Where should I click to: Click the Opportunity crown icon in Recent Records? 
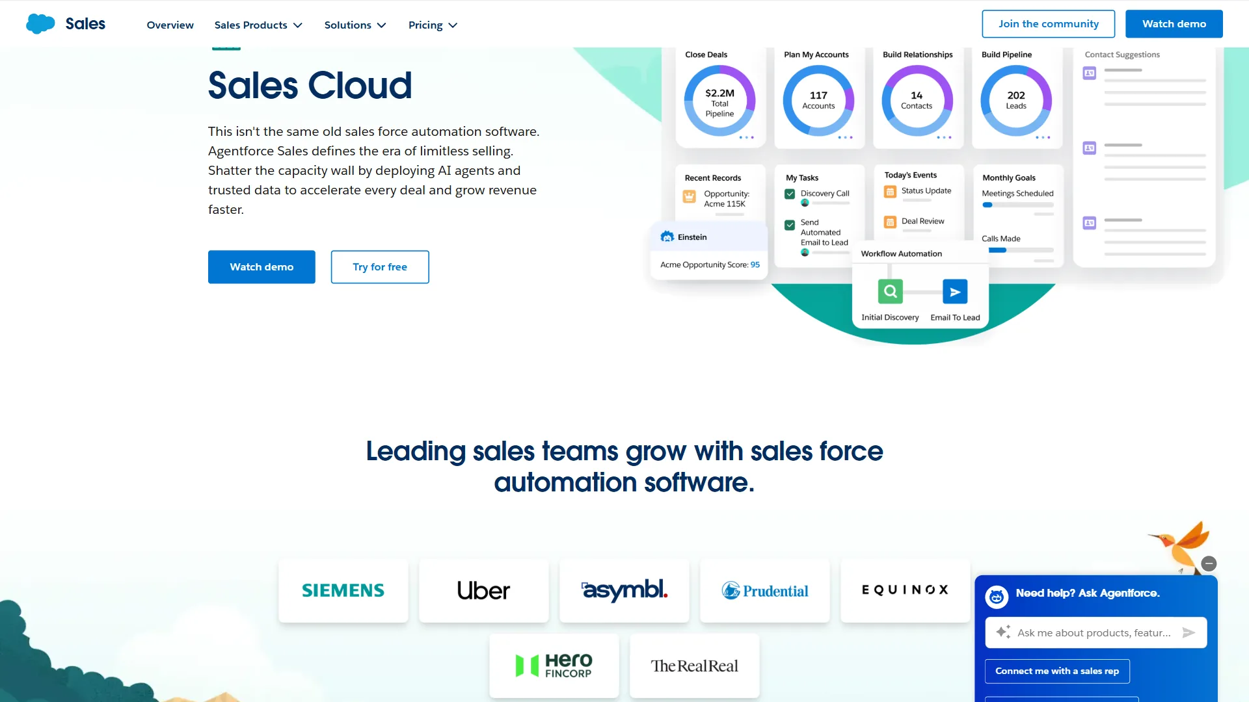[x=689, y=196]
